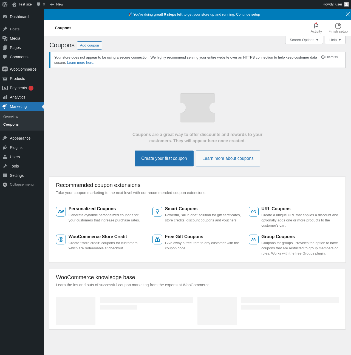This screenshot has height=355, width=351.
Task: Click the Posts pushpin icon
Action: tap(5, 29)
